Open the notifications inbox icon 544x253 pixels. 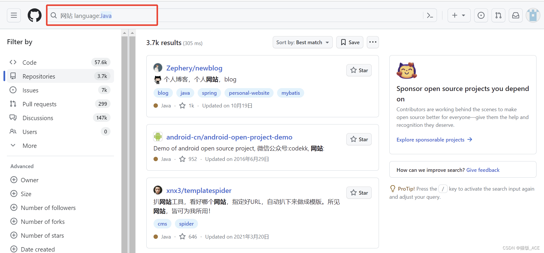click(x=516, y=15)
